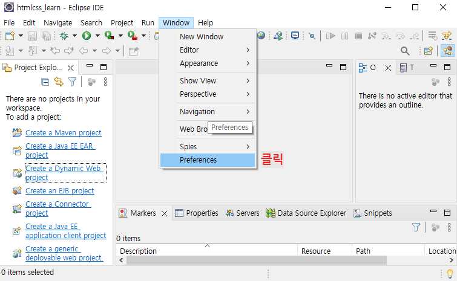Click the Drop to Frame icon
The image size is (457, 281).
coord(433,36)
